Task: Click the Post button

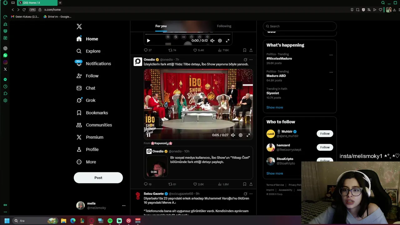Action: click(98, 178)
